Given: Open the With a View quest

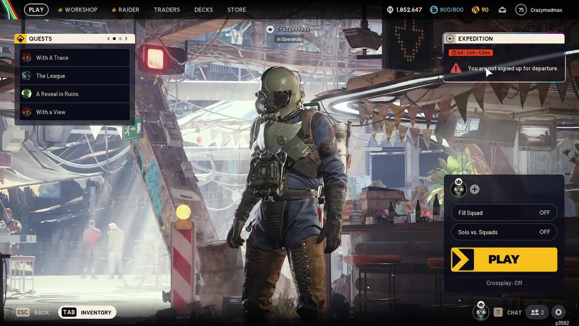Looking at the screenshot, I should [x=75, y=112].
